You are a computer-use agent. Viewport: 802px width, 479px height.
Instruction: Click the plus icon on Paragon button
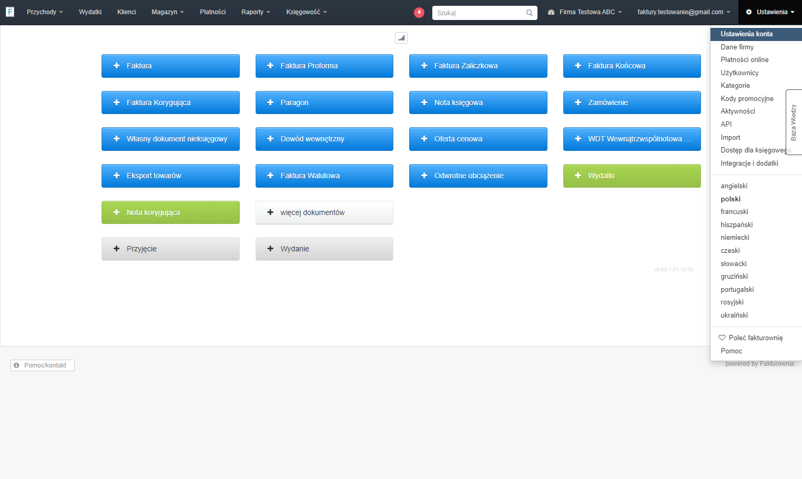coord(270,103)
